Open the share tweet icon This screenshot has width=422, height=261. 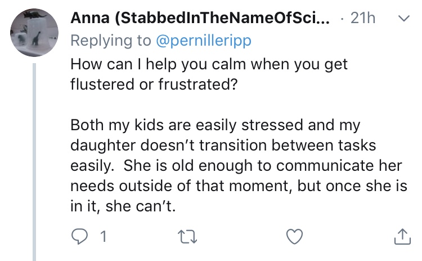click(402, 237)
